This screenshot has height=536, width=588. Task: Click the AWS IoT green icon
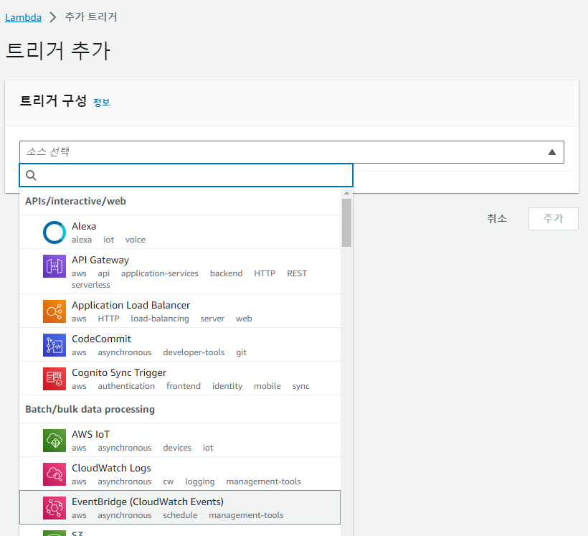(54, 441)
